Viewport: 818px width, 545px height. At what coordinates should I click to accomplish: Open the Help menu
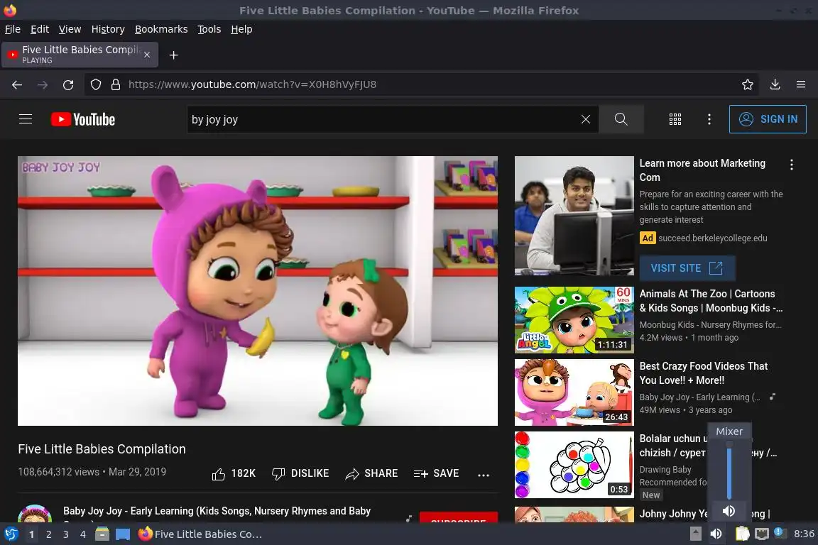click(x=241, y=29)
